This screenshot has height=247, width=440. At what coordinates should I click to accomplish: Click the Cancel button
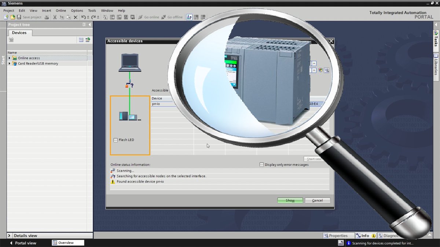pos(318,201)
